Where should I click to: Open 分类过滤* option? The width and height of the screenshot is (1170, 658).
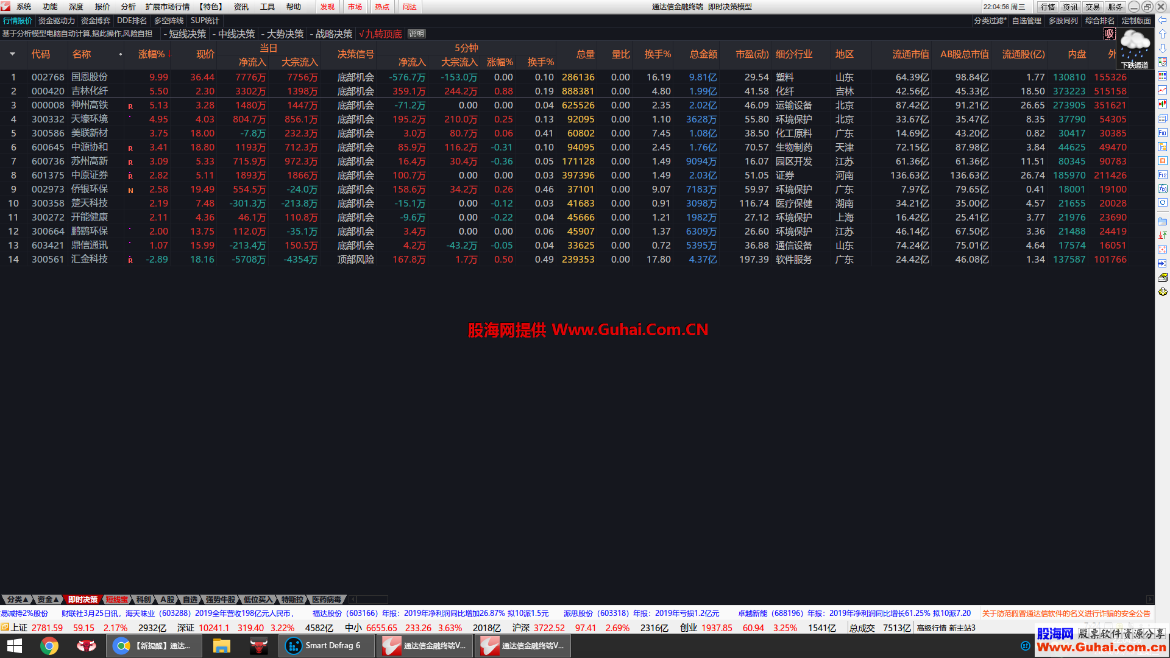[990, 21]
